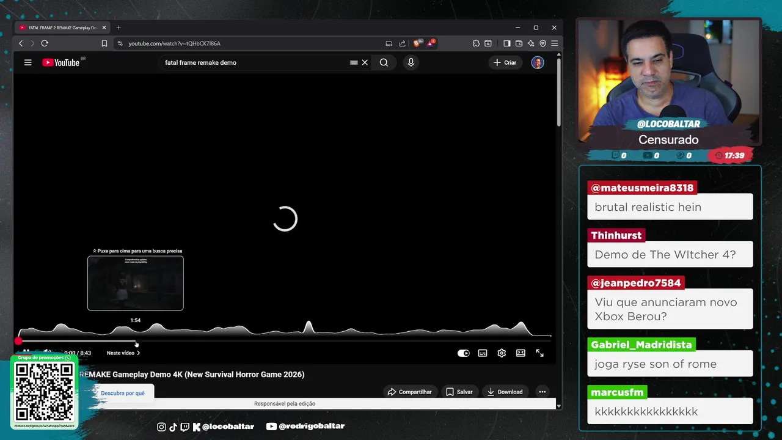Enter fullscreen mode
The width and height of the screenshot is (782, 440).
pos(540,353)
